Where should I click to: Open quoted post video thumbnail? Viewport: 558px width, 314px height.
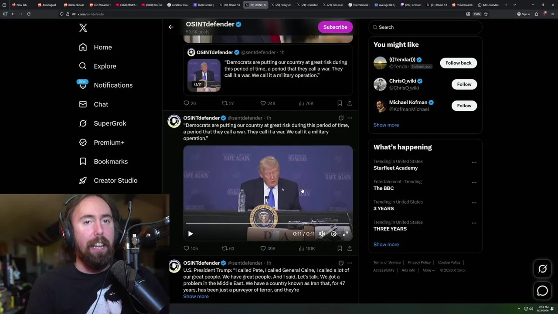[x=204, y=75]
